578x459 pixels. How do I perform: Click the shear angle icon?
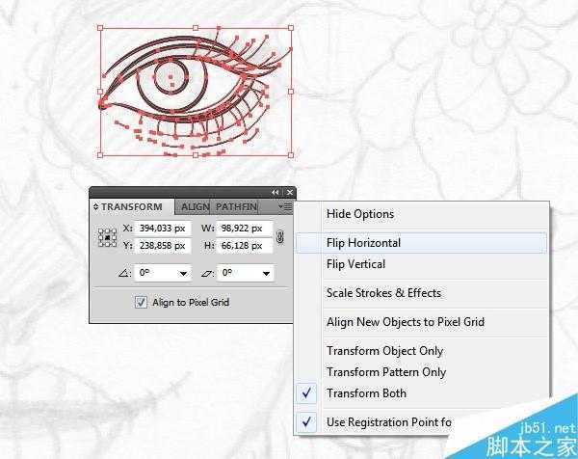pos(207,274)
